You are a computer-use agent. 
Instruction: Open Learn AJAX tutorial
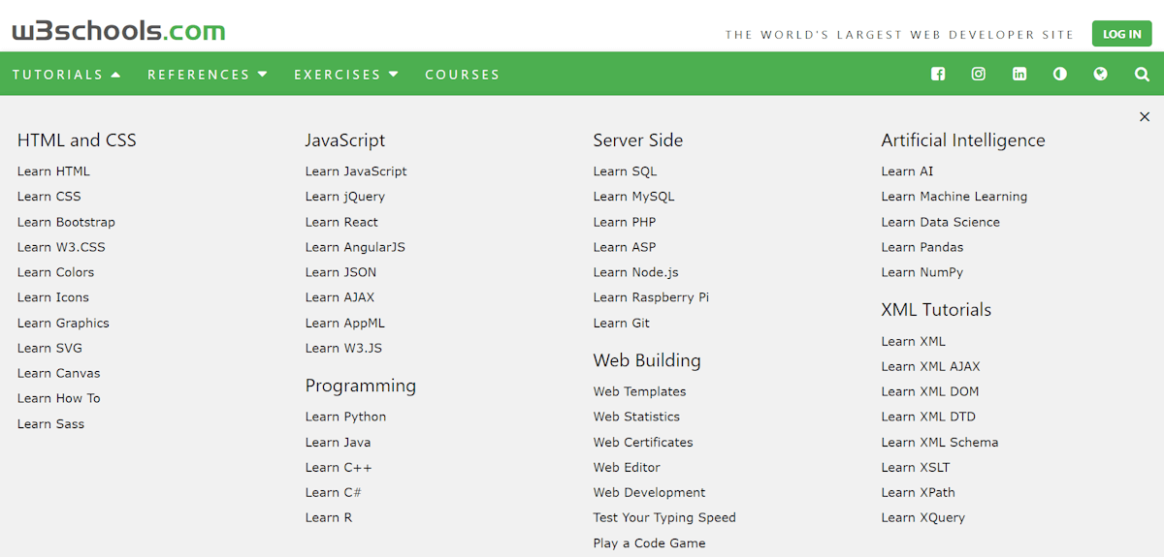click(x=339, y=297)
